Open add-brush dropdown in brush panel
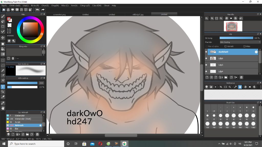The image size is (262, 147). point(19,134)
